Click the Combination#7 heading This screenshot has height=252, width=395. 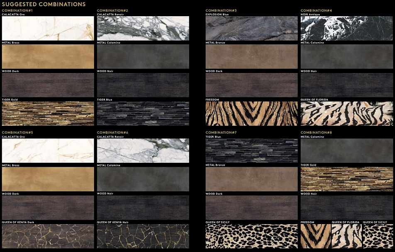(x=221, y=132)
